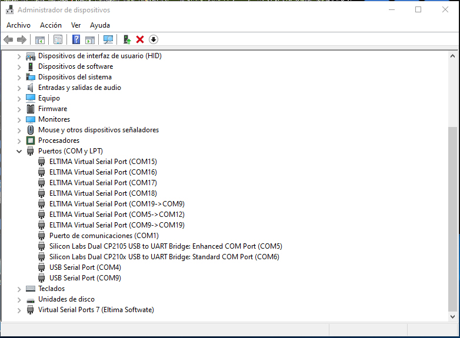
Task: Expand Virtual Serial Ports 7 (Eltima Software)
Action: click(19, 310)
